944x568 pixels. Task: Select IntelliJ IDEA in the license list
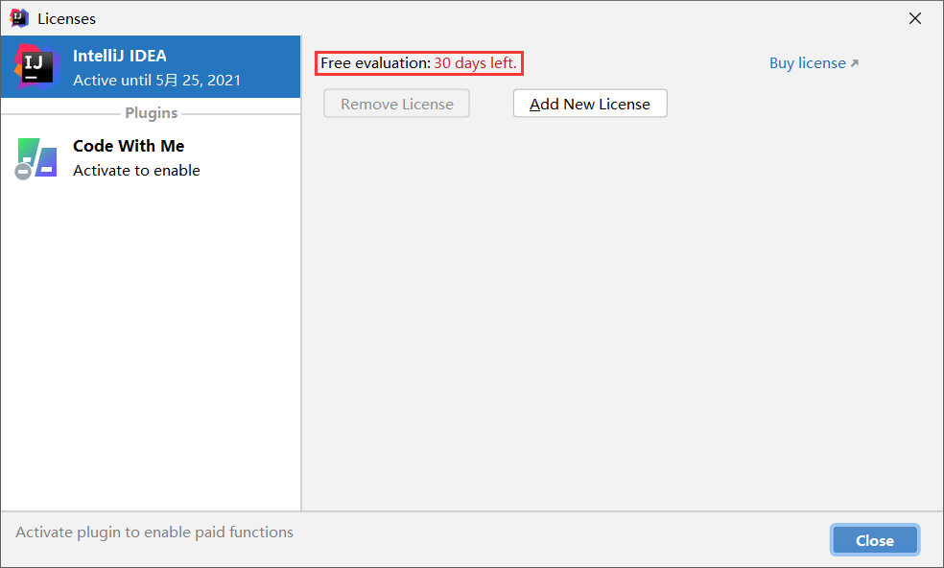click(151, 67)
